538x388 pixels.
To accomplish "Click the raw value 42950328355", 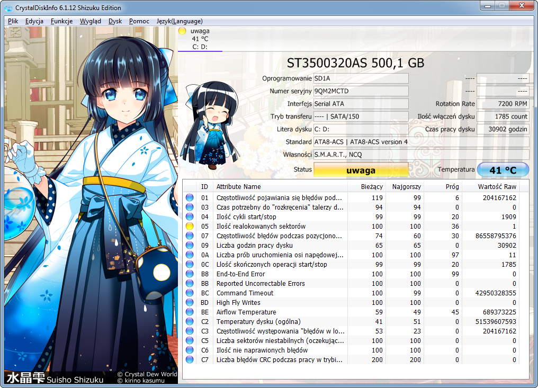I will pos(496,293).
